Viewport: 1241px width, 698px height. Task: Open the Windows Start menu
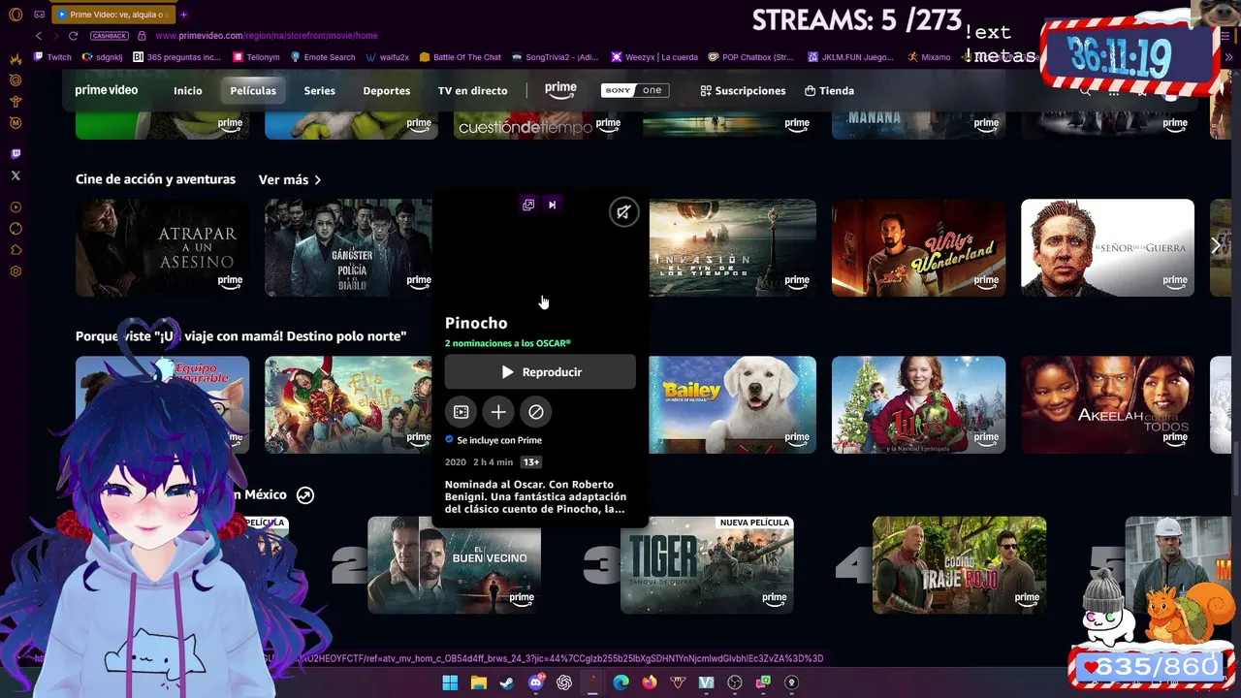450,682
